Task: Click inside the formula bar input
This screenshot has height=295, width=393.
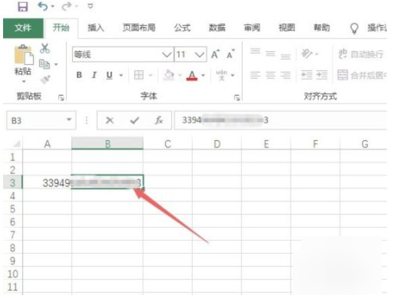Action: (x=281, y=120)
